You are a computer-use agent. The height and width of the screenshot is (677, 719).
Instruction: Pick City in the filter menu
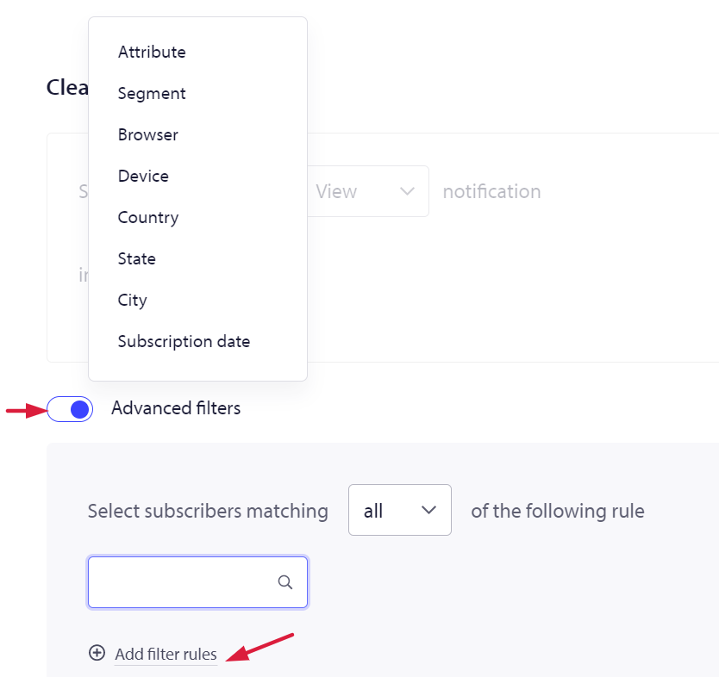point(133,300)
